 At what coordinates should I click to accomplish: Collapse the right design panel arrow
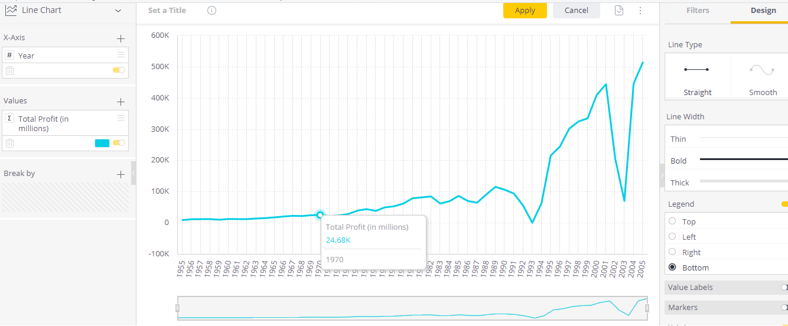pos(662,175)
